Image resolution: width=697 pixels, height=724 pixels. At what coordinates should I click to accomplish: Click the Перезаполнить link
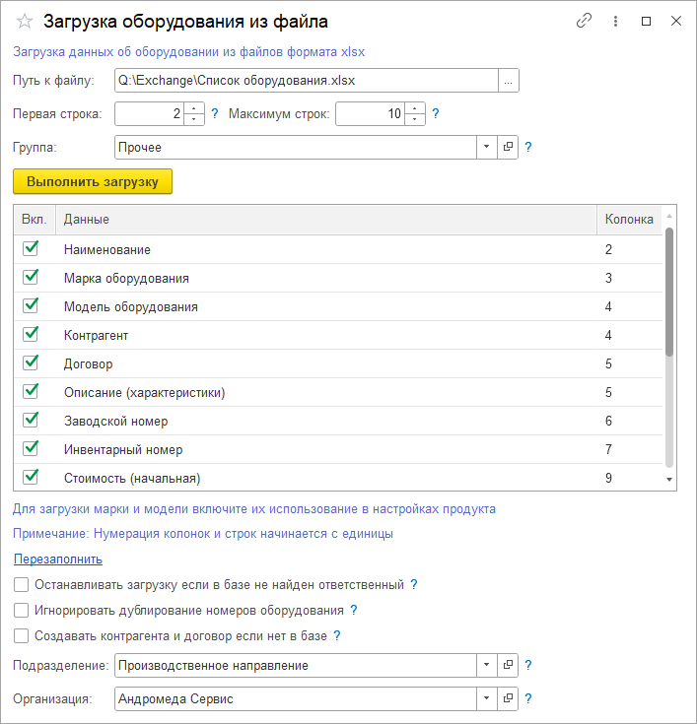(57, 559)
